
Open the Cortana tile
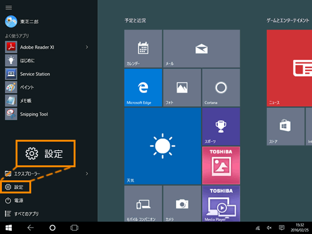(221, 87)
